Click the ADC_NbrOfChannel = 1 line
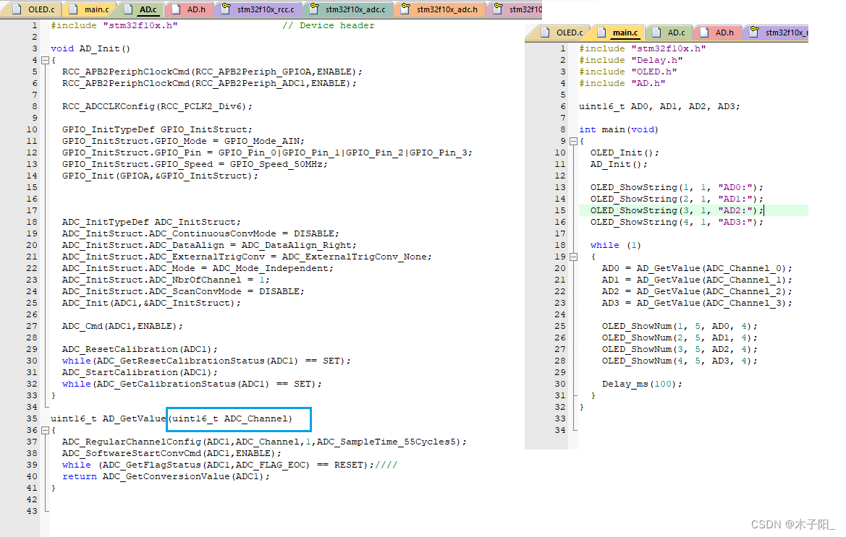846x537 pixels. (x=166, y=280)
